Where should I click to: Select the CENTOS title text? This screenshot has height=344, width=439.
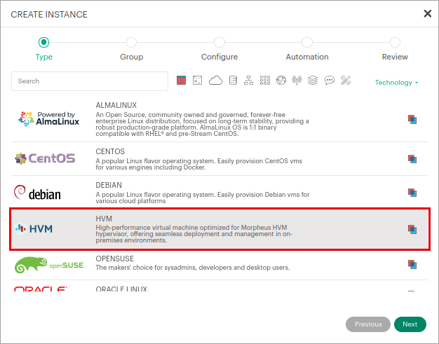[x=110, y=151]
